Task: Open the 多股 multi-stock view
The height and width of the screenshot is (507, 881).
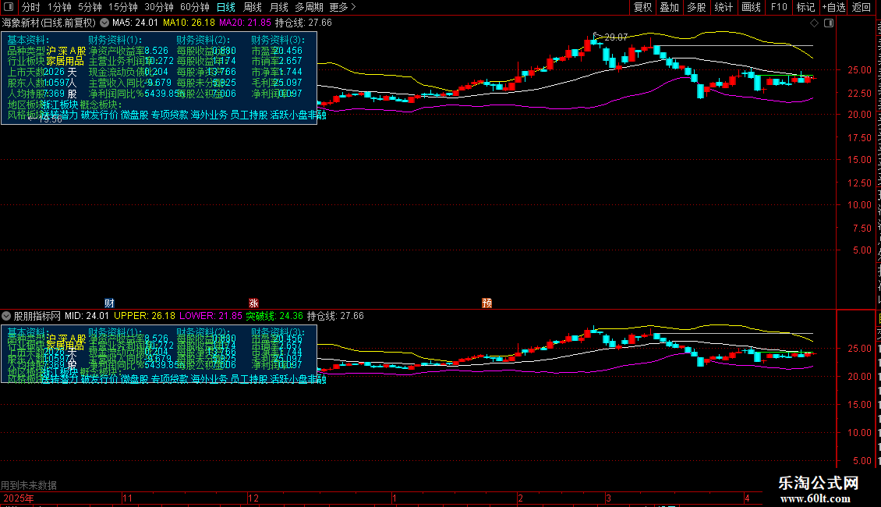Action: pyautogui.click(x=696, y=7)
